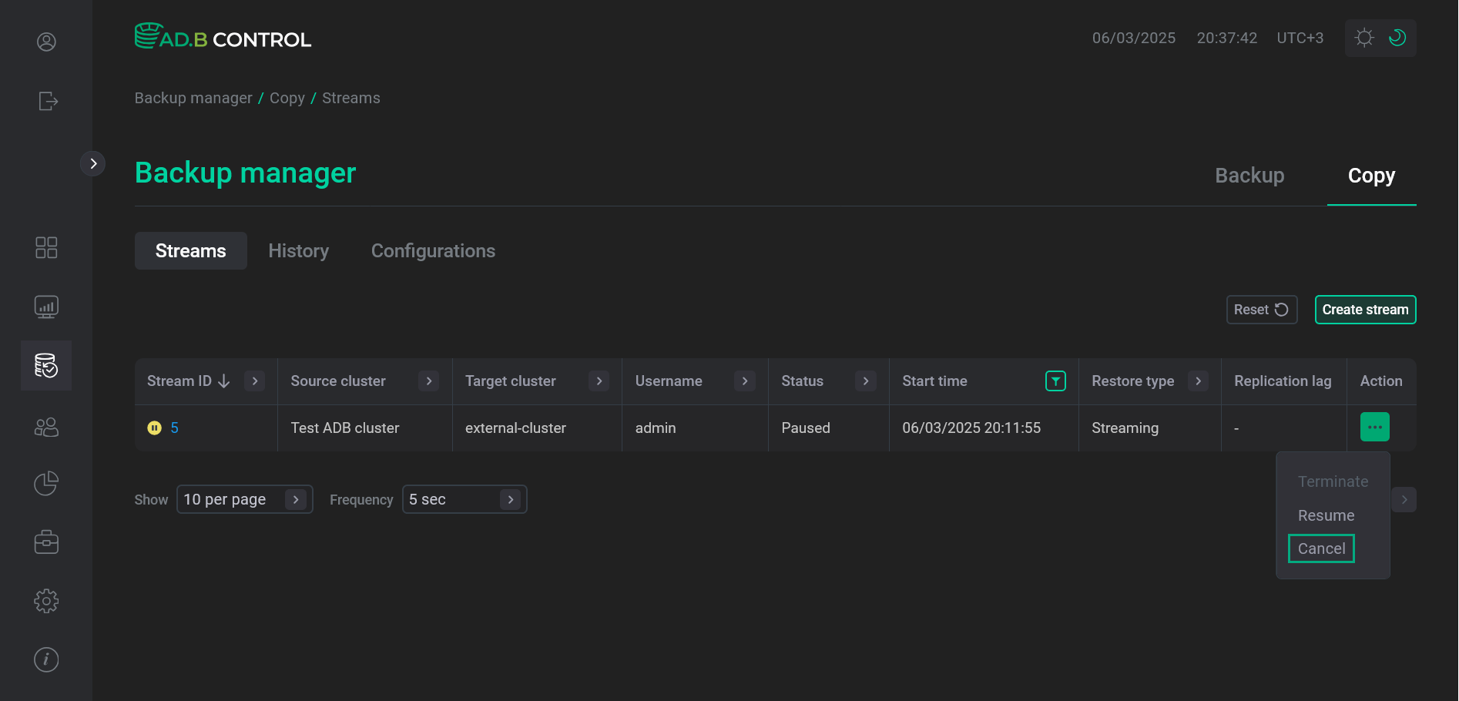1459x701 pixels.
Task: Open Restore type column filter chevron
Action: (1198, 381)
